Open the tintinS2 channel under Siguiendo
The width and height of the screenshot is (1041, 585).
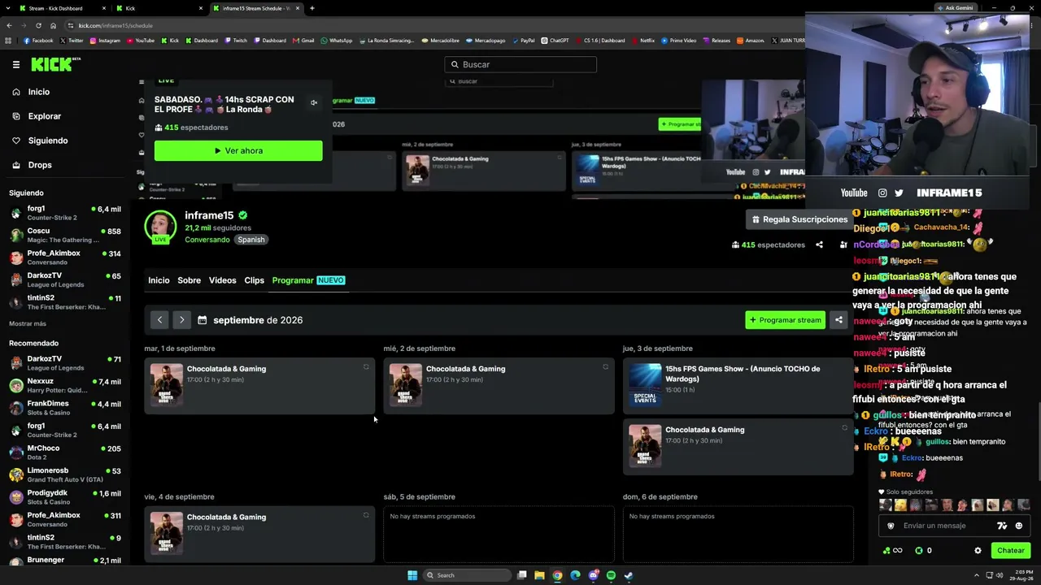[x=65, y=302]
